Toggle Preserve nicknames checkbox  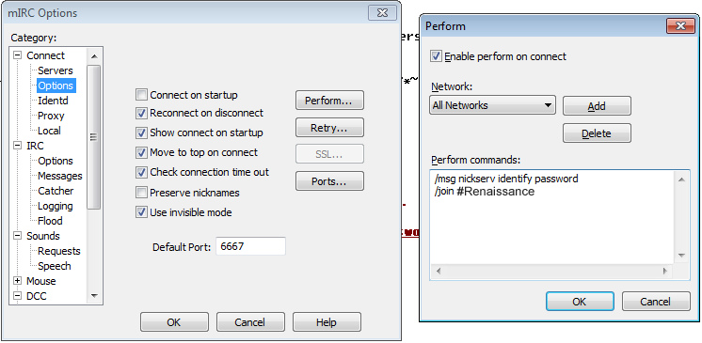point(141,193)
